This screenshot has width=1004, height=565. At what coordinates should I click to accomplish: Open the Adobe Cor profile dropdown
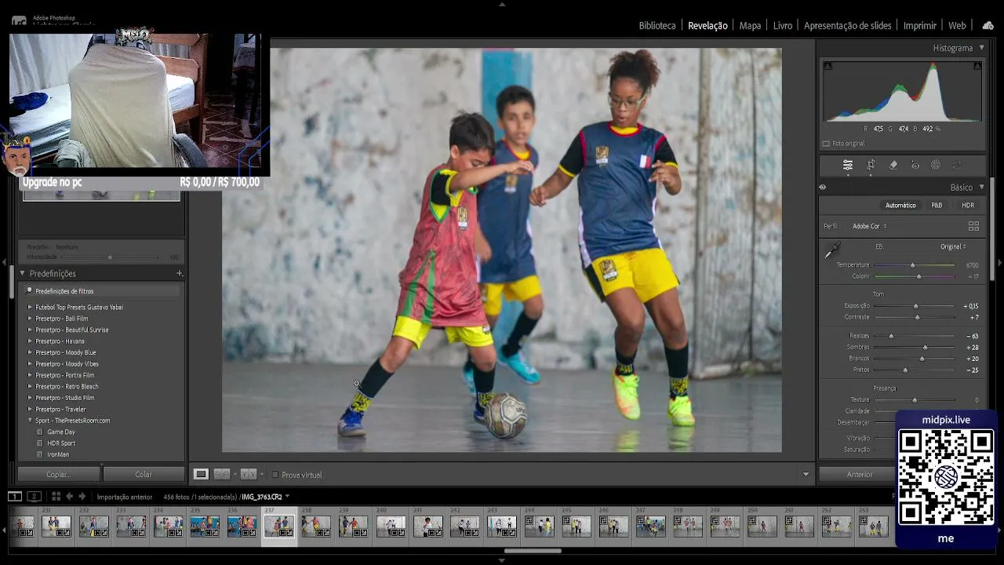870,226
